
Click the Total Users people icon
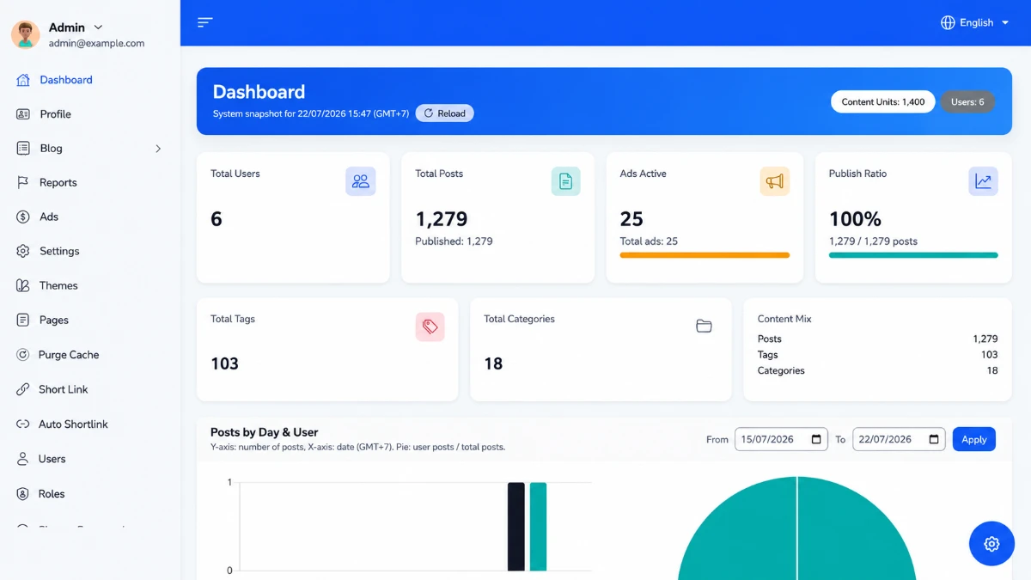(x=361, y=181)
